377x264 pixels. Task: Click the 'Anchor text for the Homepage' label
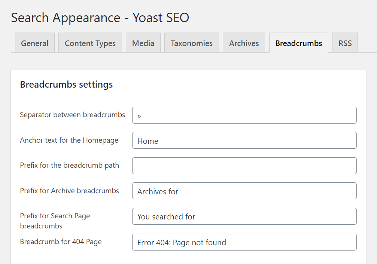click(x=69, y=140)
